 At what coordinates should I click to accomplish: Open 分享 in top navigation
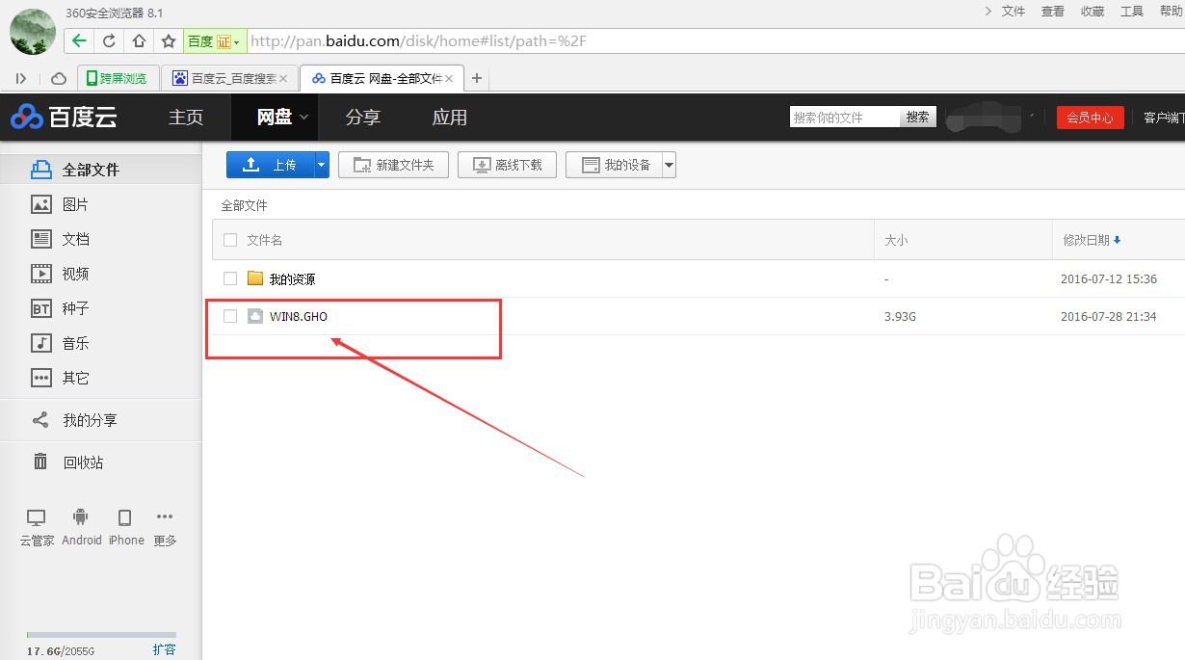363,118
